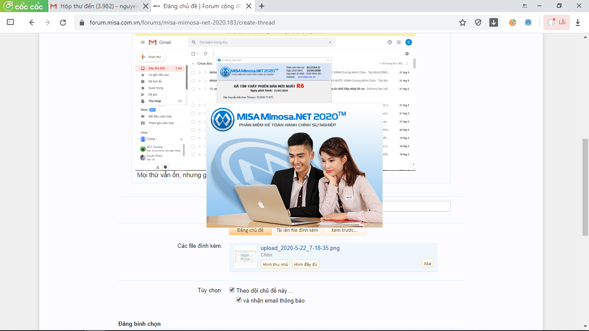Open the shield protection icon in address bar
The width and height of the screenshot is (589, 331).
pos(478,22)
